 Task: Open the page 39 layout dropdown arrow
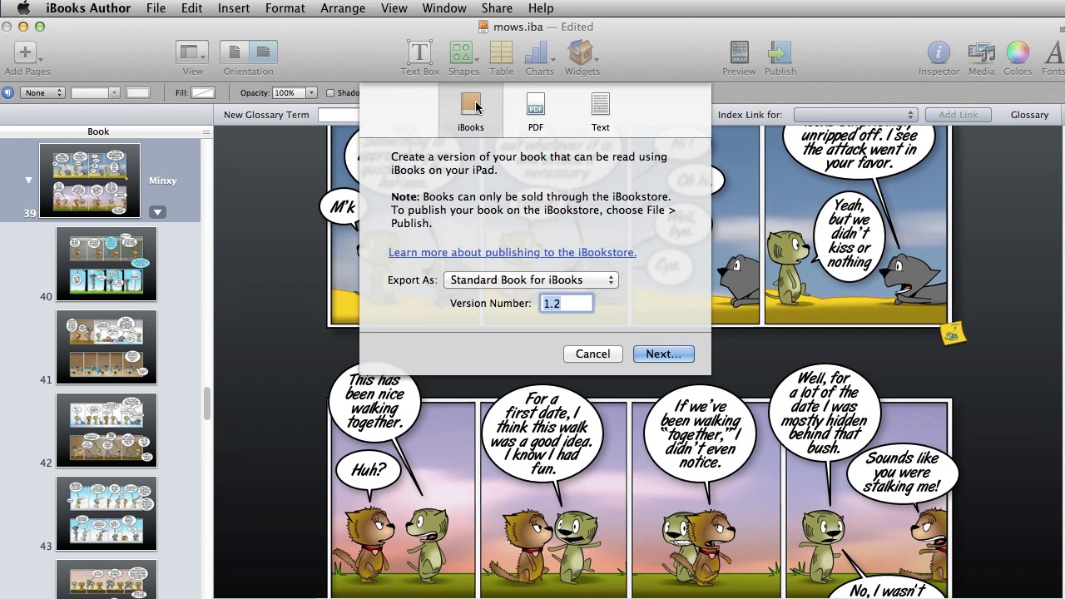pyautogui.click(x=157, y=212)
